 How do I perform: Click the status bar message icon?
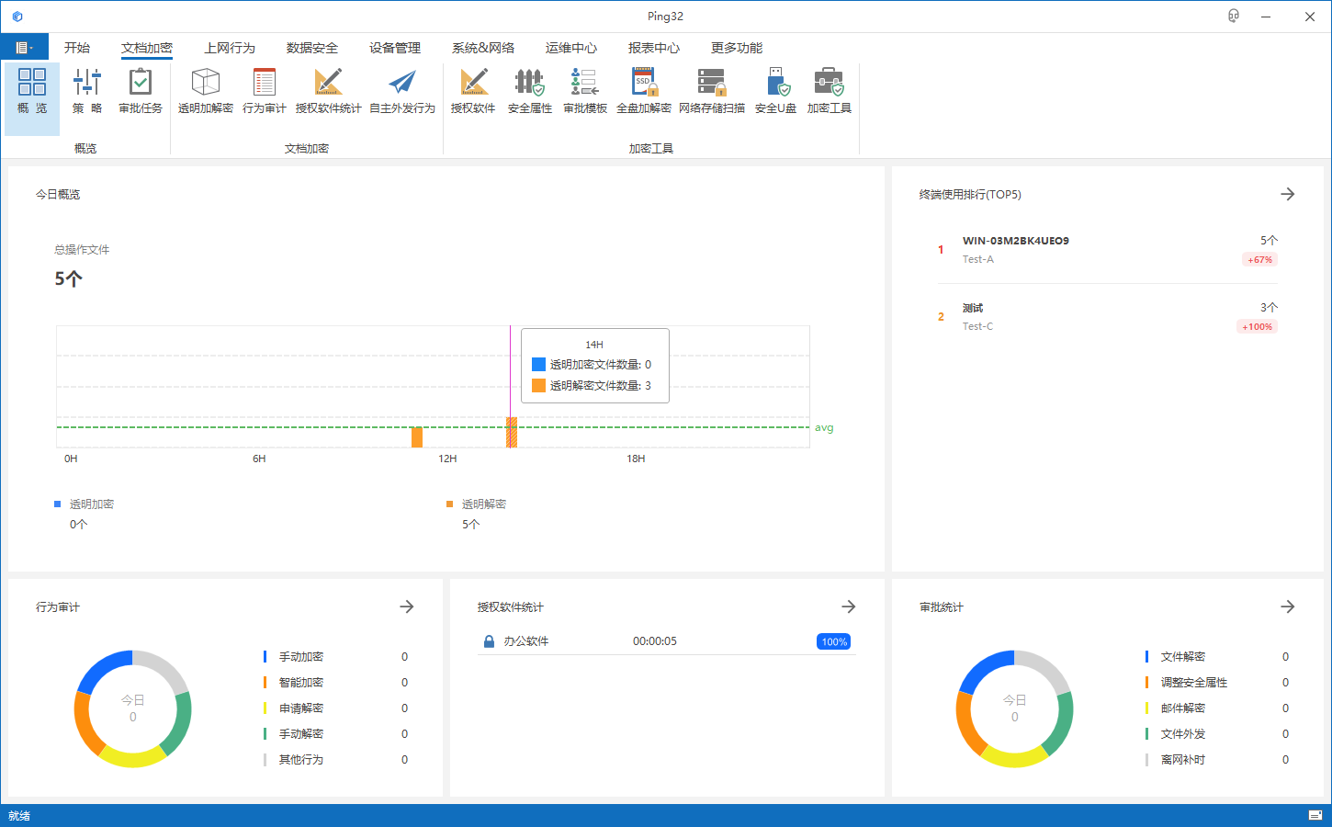click(x=1315, y=815)
